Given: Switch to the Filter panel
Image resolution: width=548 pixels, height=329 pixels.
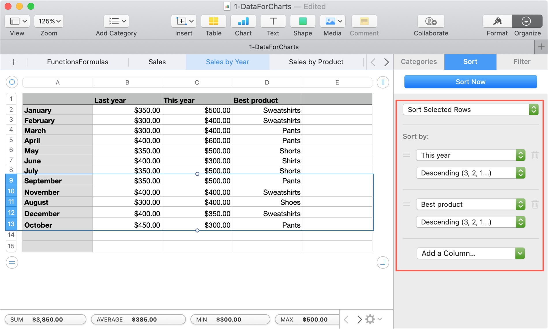Looking at the screenshot, I should point(521,62).
